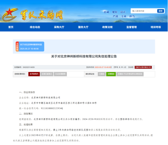Open the 培训考核 navigation item
168x145 pixels.
[x=156, y=27]
